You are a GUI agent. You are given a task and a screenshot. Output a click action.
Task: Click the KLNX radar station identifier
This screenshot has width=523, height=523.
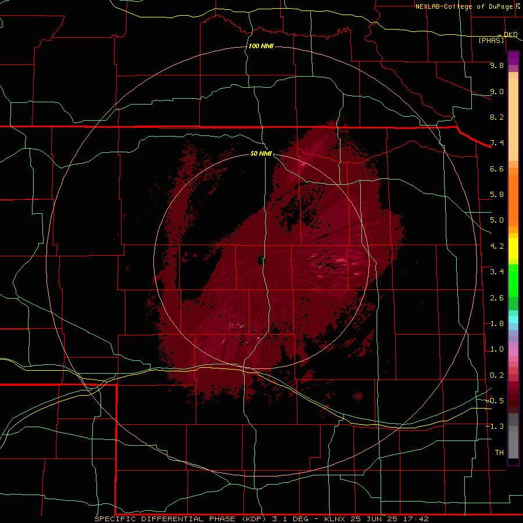coord(335,519)
